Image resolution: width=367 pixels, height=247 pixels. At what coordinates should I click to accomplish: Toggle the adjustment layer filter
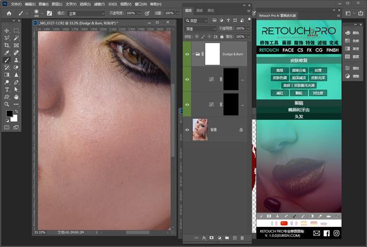(x=221, y=21)
